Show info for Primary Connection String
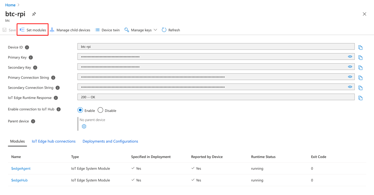The image size is (374, 195). pyautogui.click(x=53, y=78)
